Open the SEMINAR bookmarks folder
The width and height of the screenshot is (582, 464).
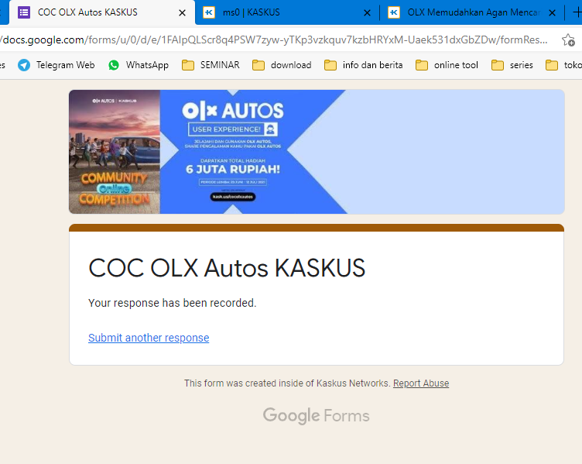click(211, 65)
